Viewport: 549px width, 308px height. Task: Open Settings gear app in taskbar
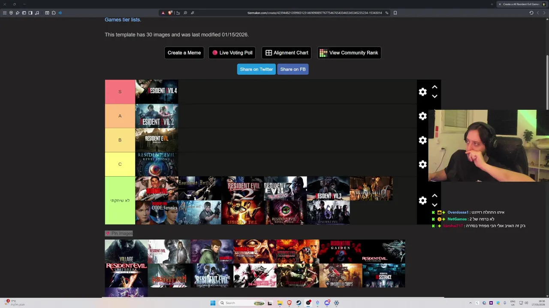pos(336,303)
